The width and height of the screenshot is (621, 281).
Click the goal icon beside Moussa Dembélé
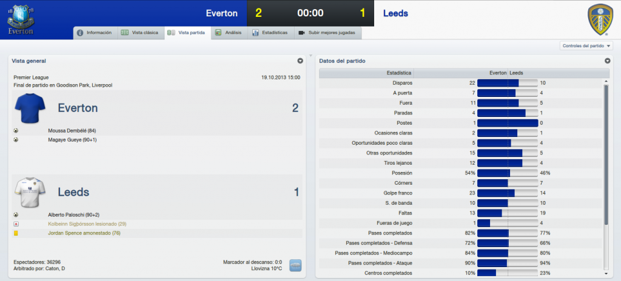16,130
